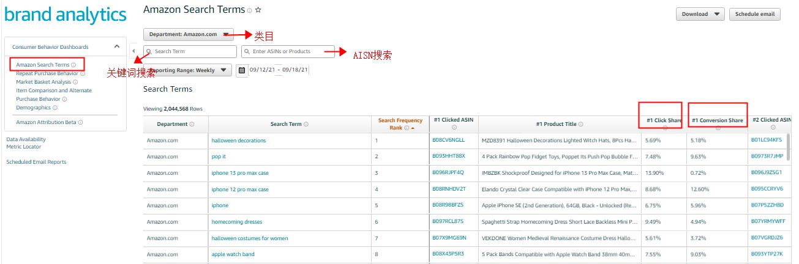799x264 pixels.
Task: Open #2 clicked ASIN B01LC94KFS
Action: coord(767,140)
